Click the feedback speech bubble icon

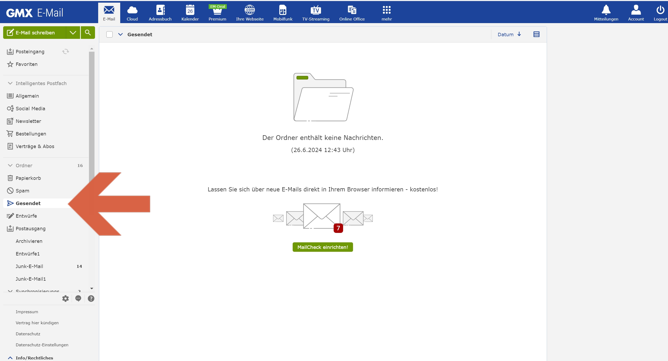click(78, 299)
